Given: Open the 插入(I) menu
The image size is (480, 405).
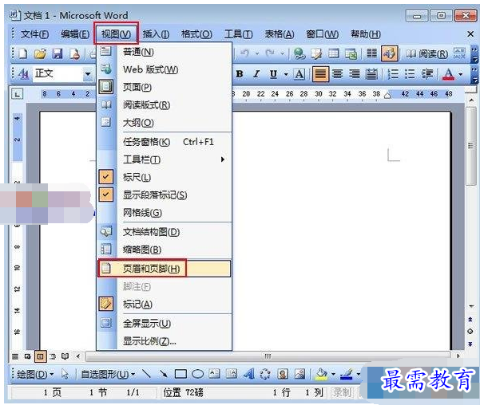Looking at the screenshot, I should [156, 34].
